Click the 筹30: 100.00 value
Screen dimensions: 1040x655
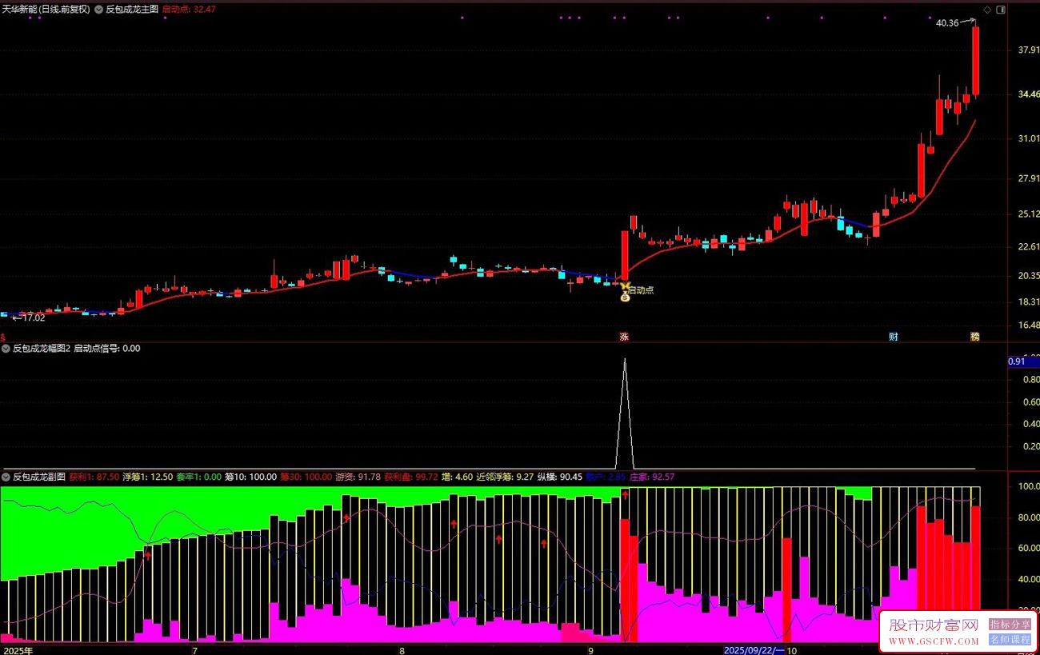tap(306, 477)
